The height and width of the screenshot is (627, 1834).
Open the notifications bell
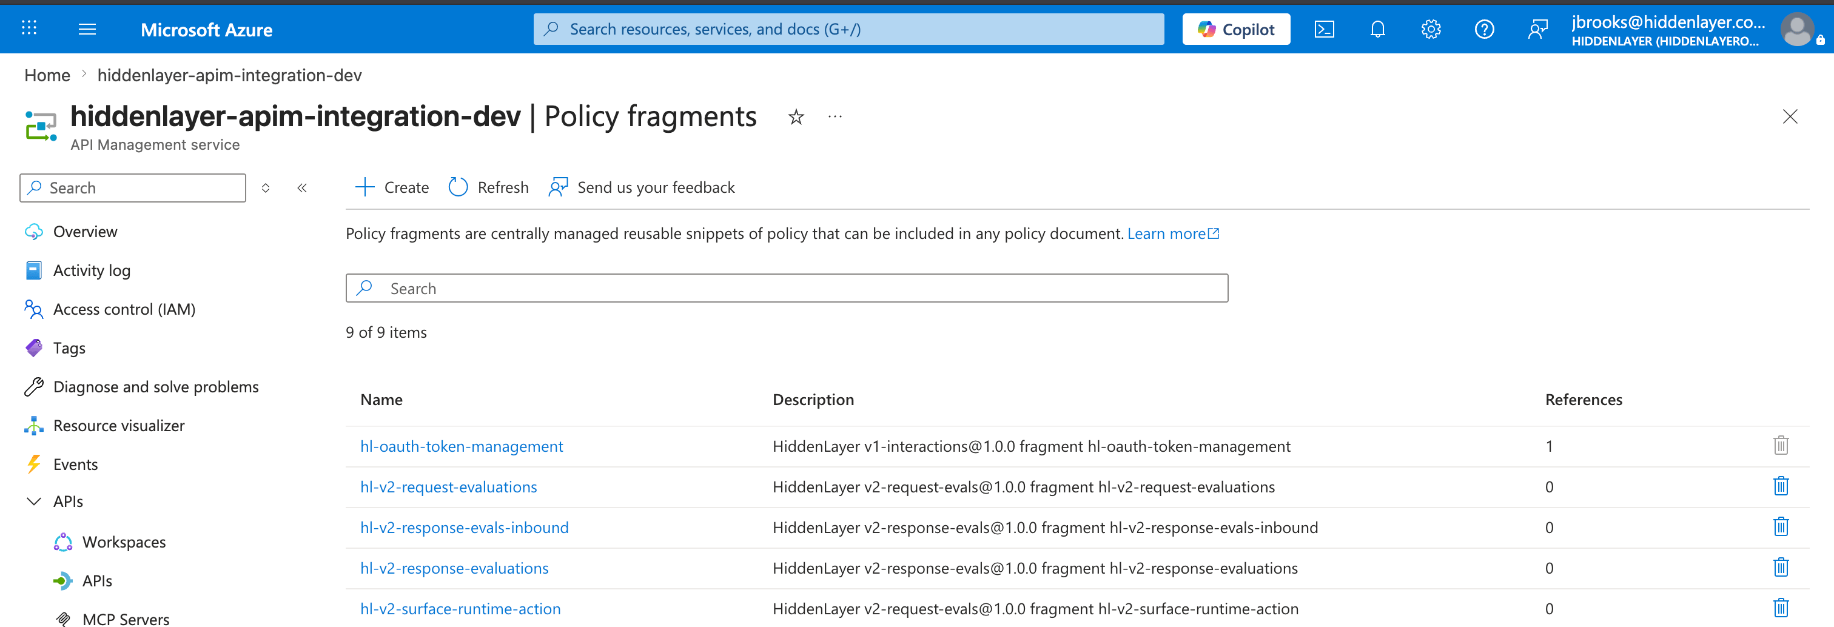pos(1377,29)
